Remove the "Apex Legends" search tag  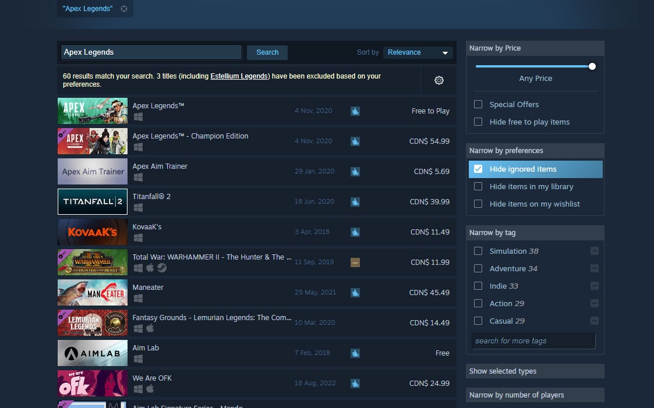point(124,9)
